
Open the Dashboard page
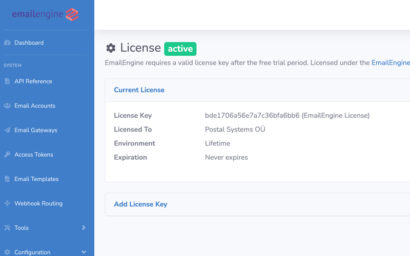pos(29,43)
